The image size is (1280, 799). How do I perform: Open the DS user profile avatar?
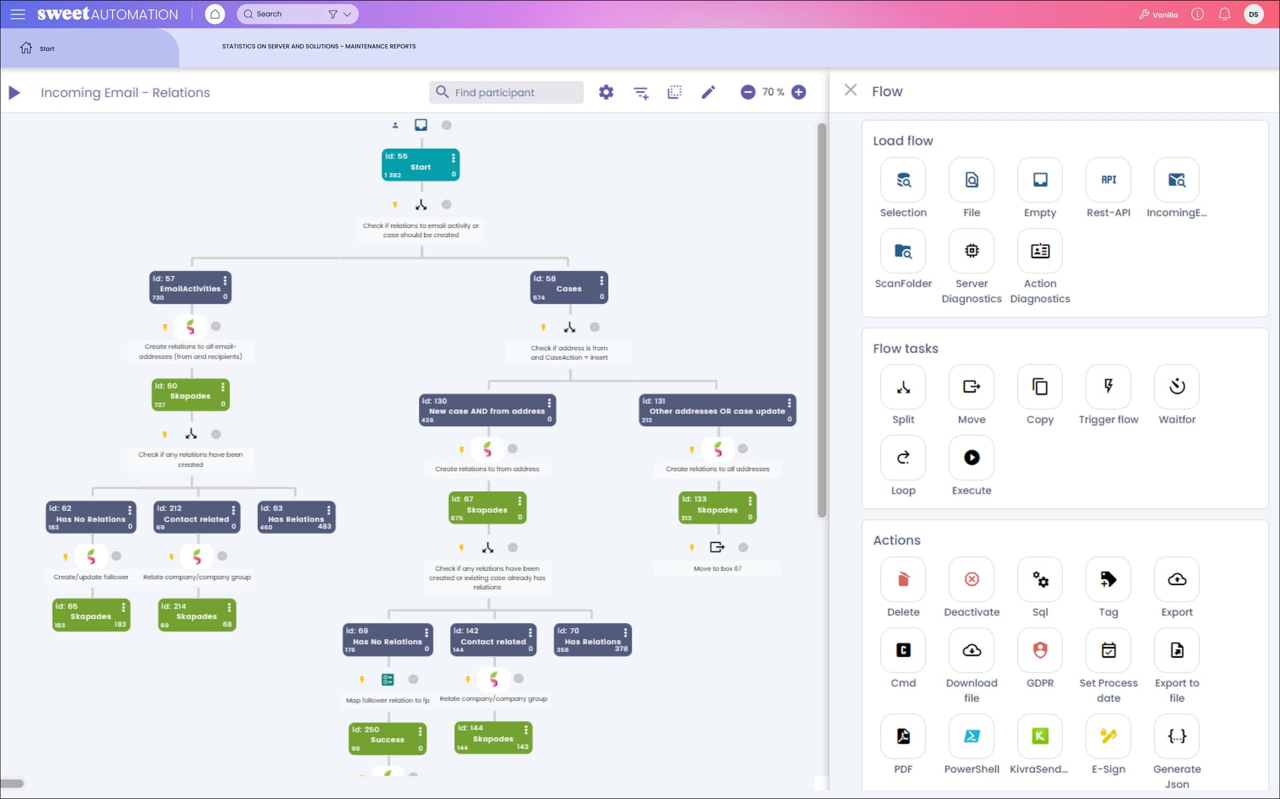(x=1253, y=14)
